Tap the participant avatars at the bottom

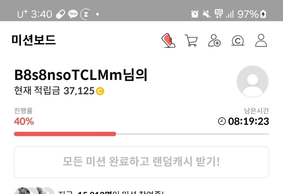pyautogui.click(x=34, y=191)
